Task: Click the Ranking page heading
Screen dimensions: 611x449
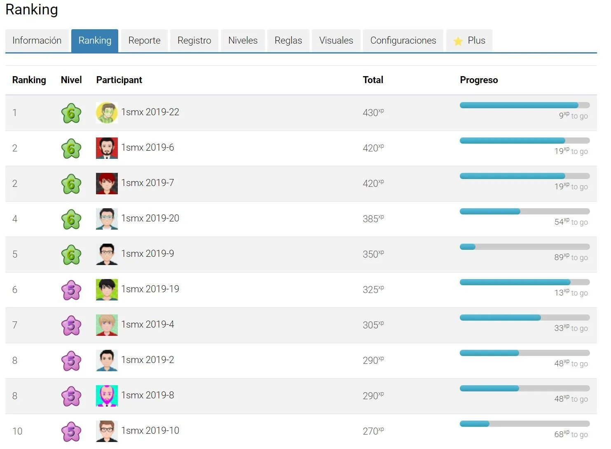Action: pyautogui.click(x=32, y=9)
